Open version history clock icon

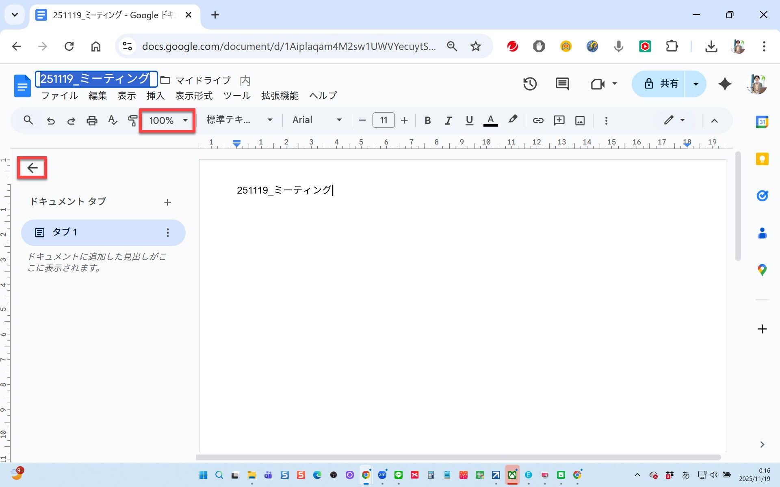click(x=530, y=84)
